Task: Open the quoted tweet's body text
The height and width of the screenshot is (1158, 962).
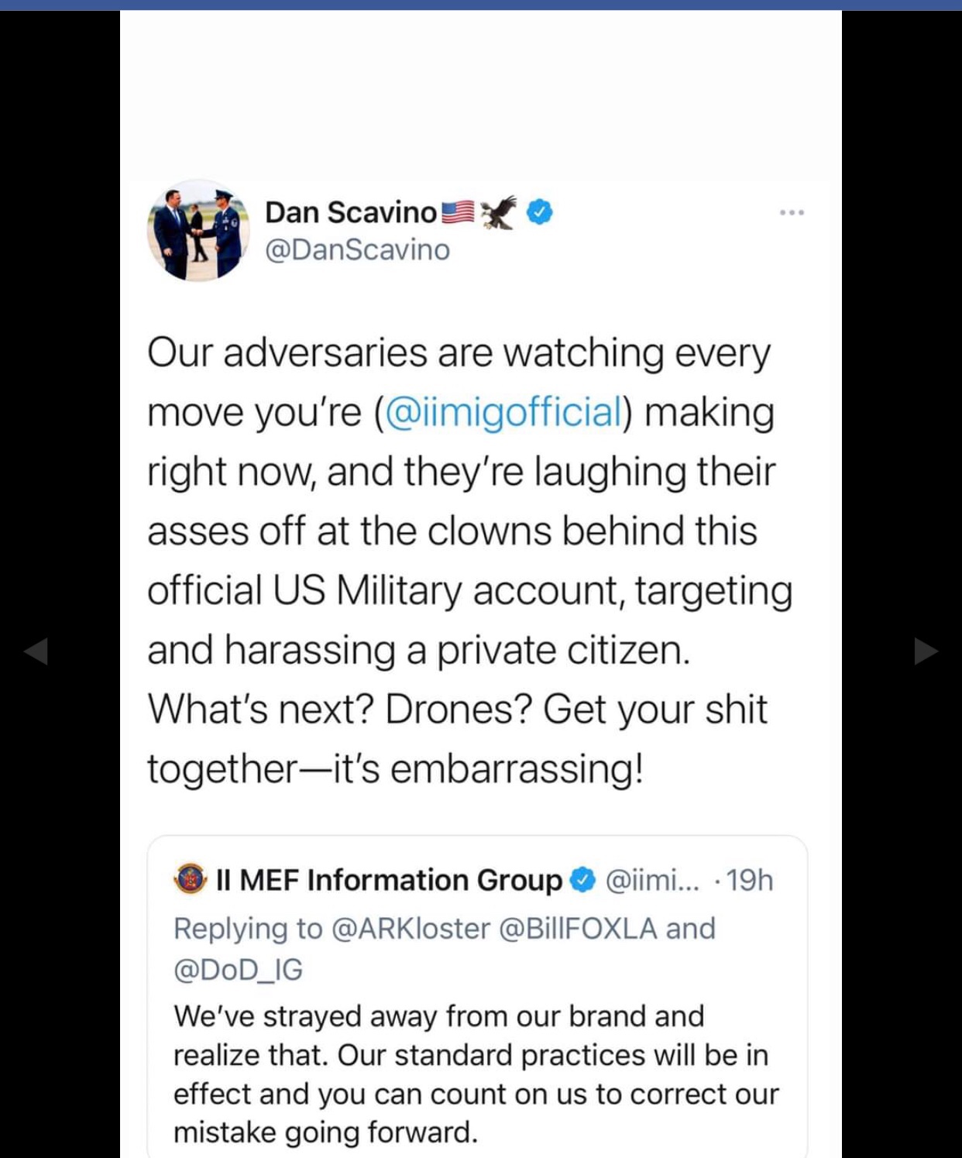Action: (476, 1074)
